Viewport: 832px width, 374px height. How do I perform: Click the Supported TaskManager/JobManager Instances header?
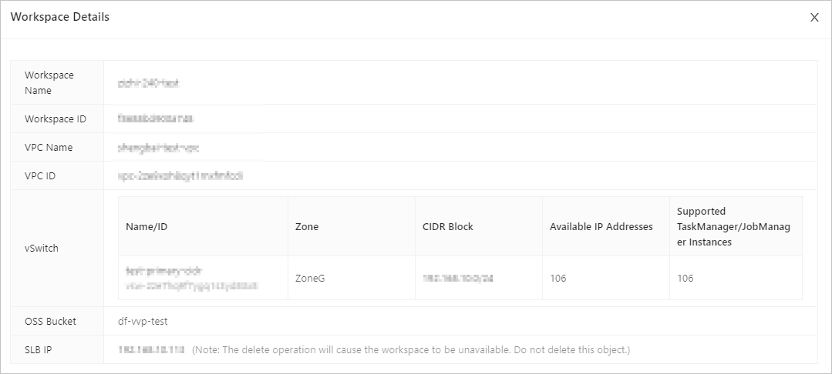pyautogui.click(x=733, y=227)
